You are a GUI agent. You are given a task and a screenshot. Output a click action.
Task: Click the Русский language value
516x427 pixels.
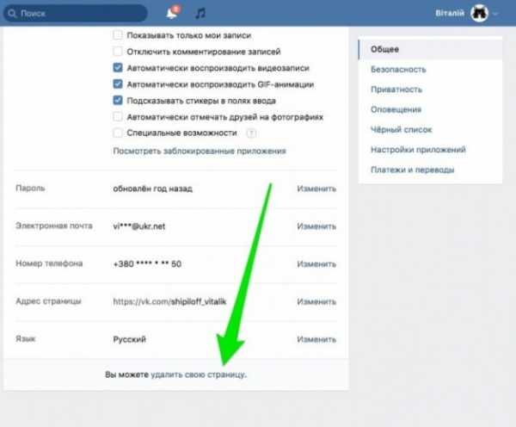[129, 339]
